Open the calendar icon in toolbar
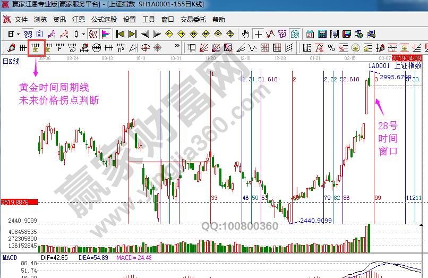The width and height of the screenshot is (428, 278). [310, 34]
